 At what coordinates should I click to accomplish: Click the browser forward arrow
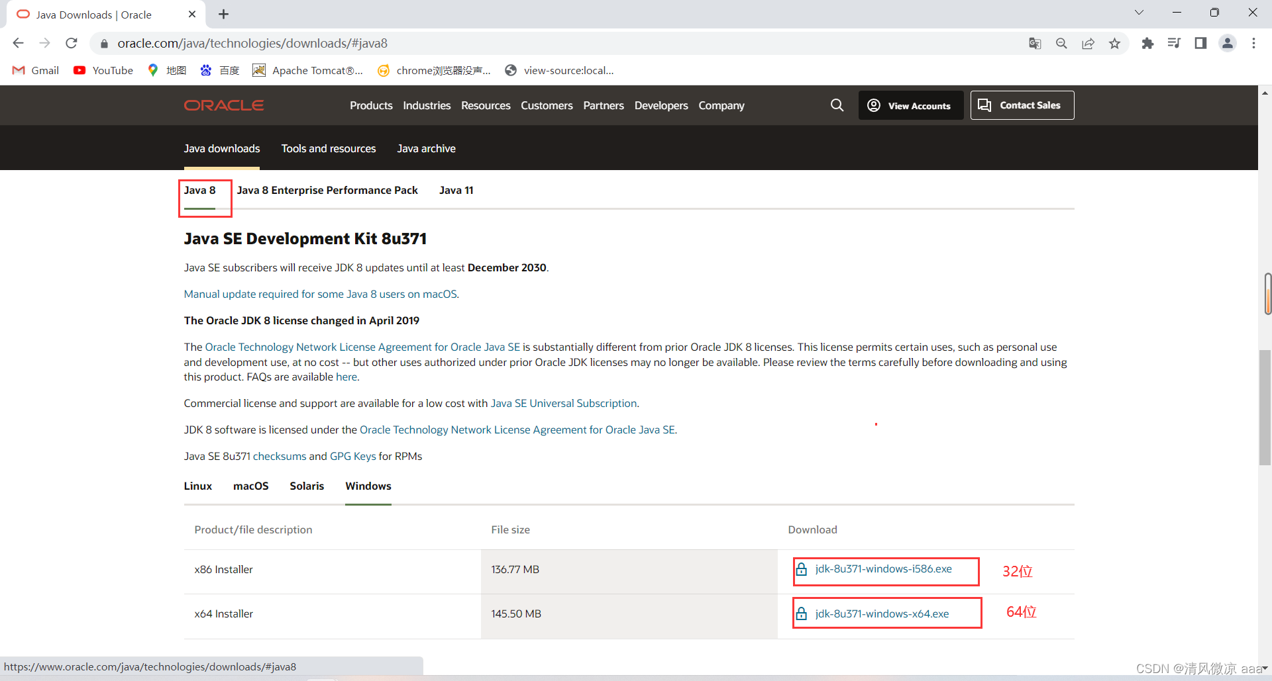tap(44, 43)
